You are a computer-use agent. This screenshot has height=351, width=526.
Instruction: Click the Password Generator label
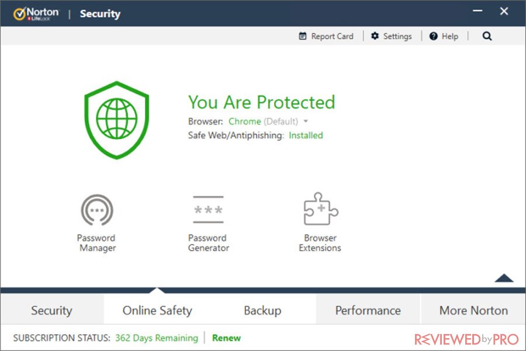208,243
